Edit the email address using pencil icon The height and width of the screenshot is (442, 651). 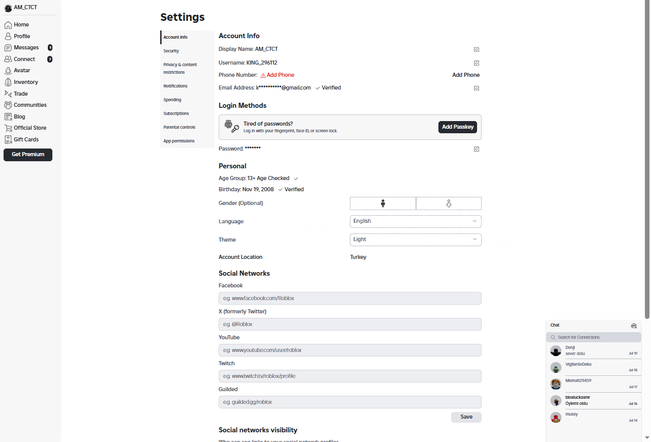(x=477, y=88)
